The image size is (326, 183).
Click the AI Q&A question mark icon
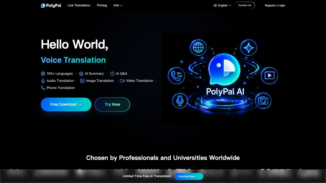(112, 74)
